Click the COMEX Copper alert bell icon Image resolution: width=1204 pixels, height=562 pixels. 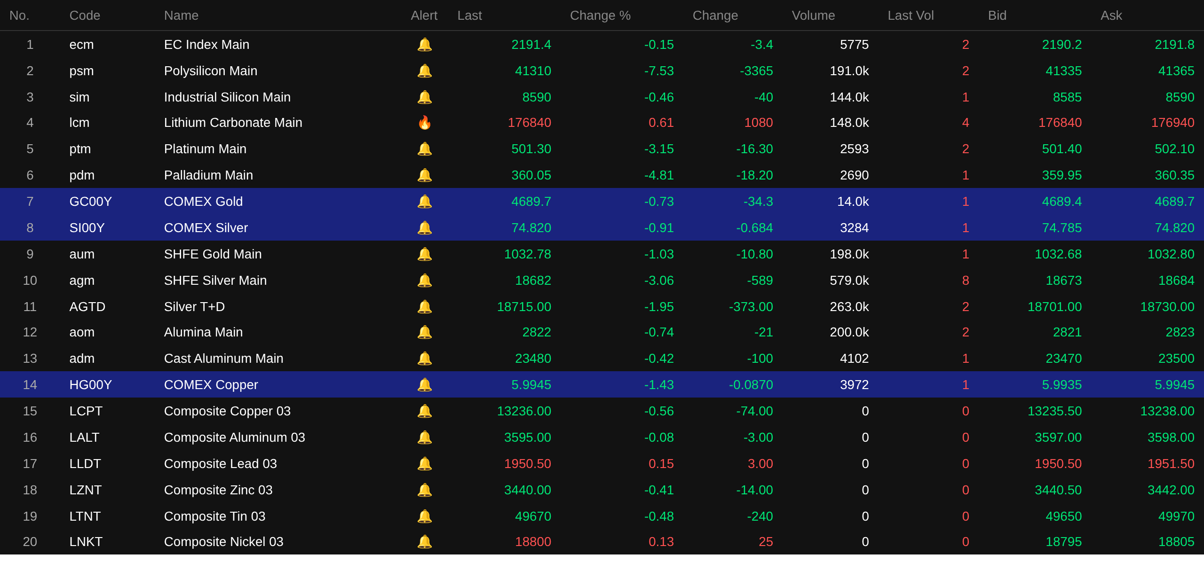point(424,385)
